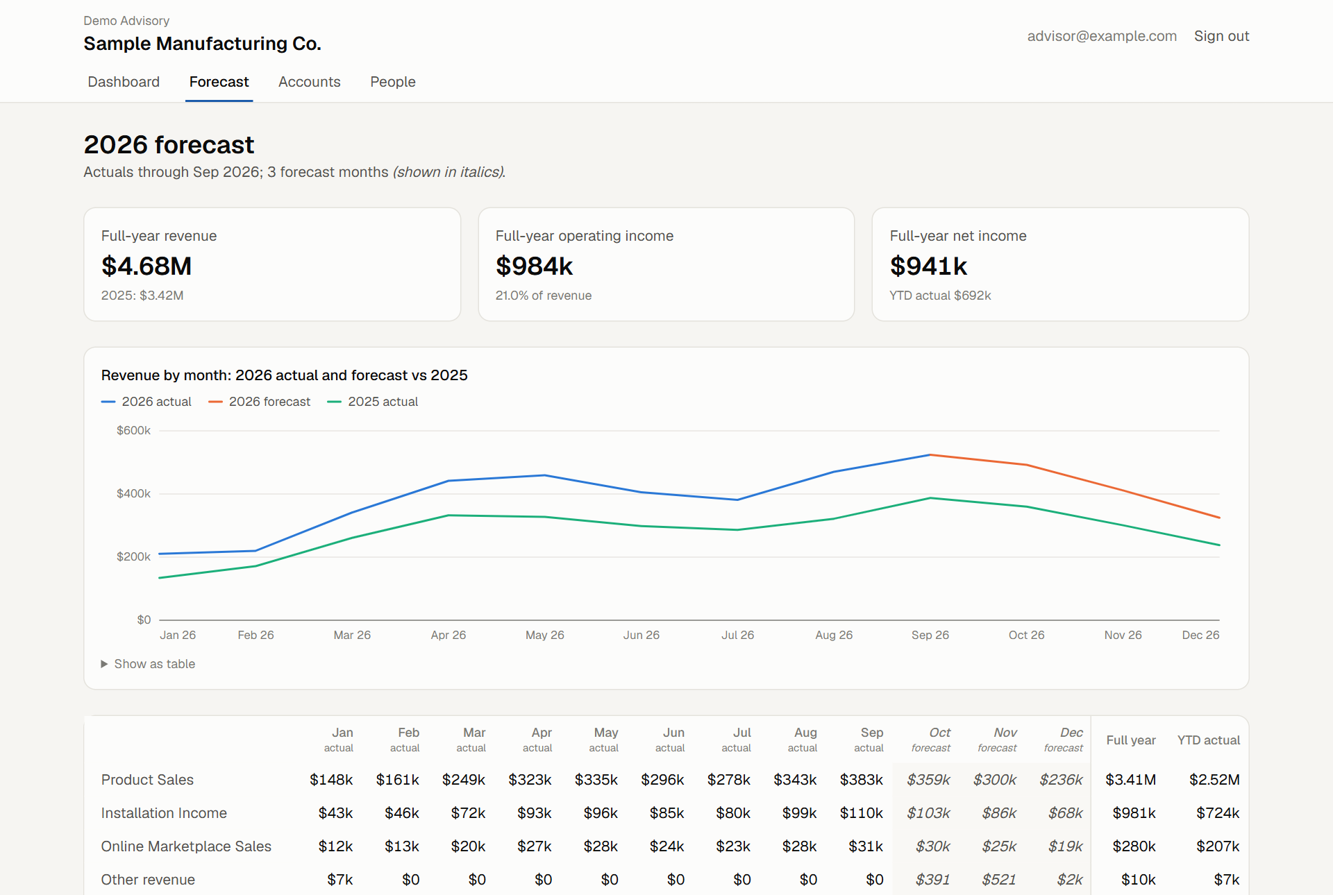Click the 2026 forecast legend swatch
Screen dimensions: 1333x895
[x=215, y=402]
